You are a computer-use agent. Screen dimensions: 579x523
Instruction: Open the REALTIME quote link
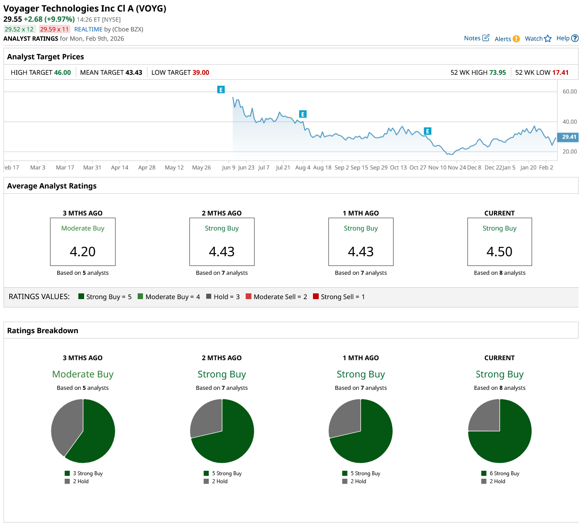click(x=88, y=29)
